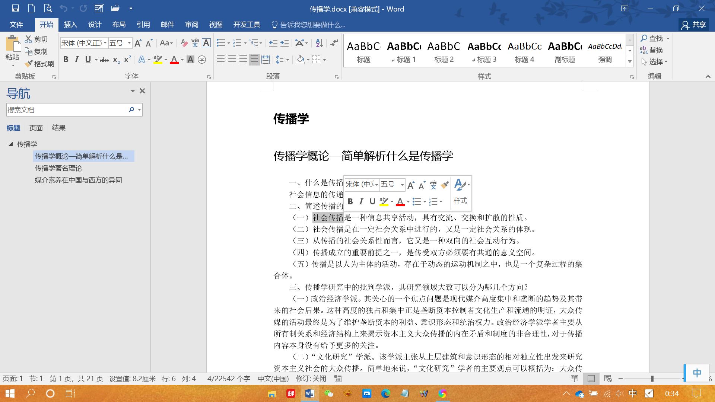
Task: Switch to Read Mode via status bar icon
Action: tap(574, 379)
